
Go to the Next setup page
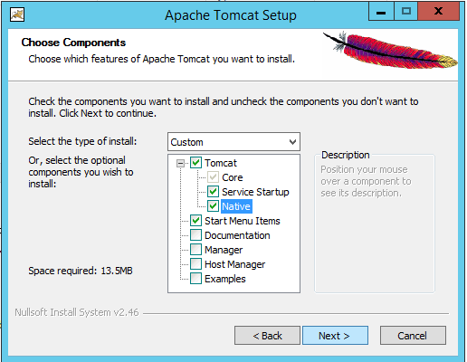pos(335,335)
